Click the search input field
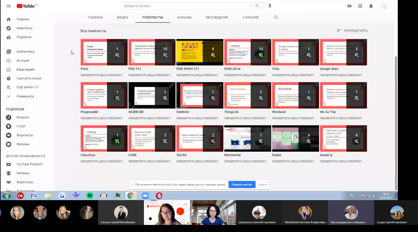418x232 pixels. pos(185,6)
